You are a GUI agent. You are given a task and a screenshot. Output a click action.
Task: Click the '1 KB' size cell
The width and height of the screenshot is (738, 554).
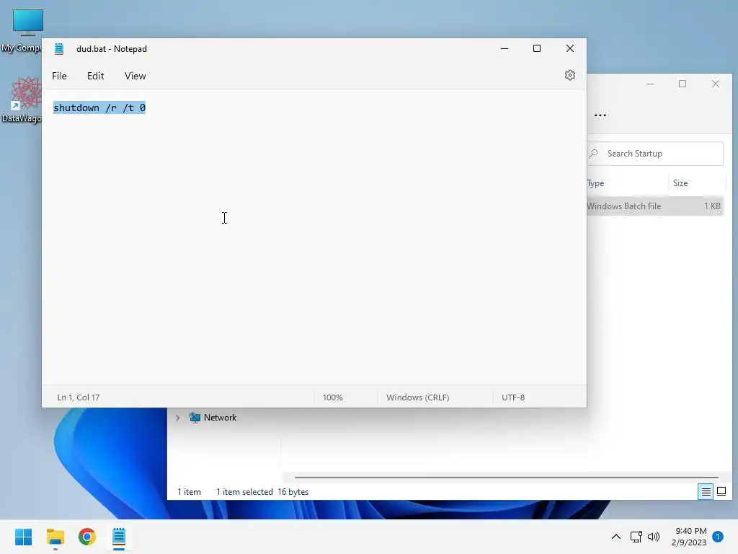coord(712,206)
